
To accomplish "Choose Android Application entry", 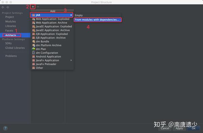I will tap(52, 56).
